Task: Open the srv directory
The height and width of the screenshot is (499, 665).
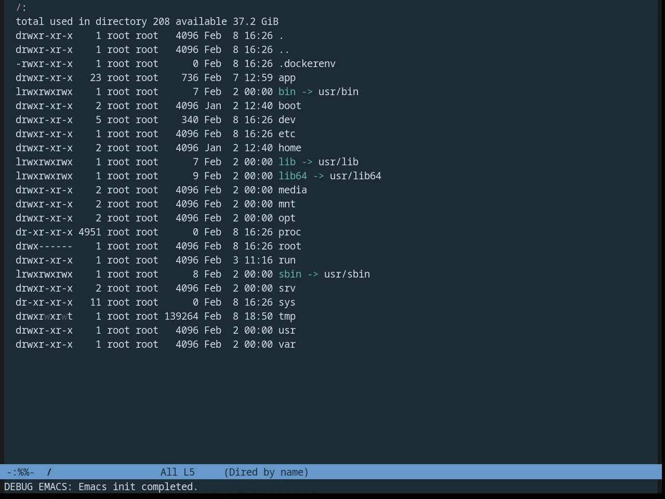Action: 287,288
